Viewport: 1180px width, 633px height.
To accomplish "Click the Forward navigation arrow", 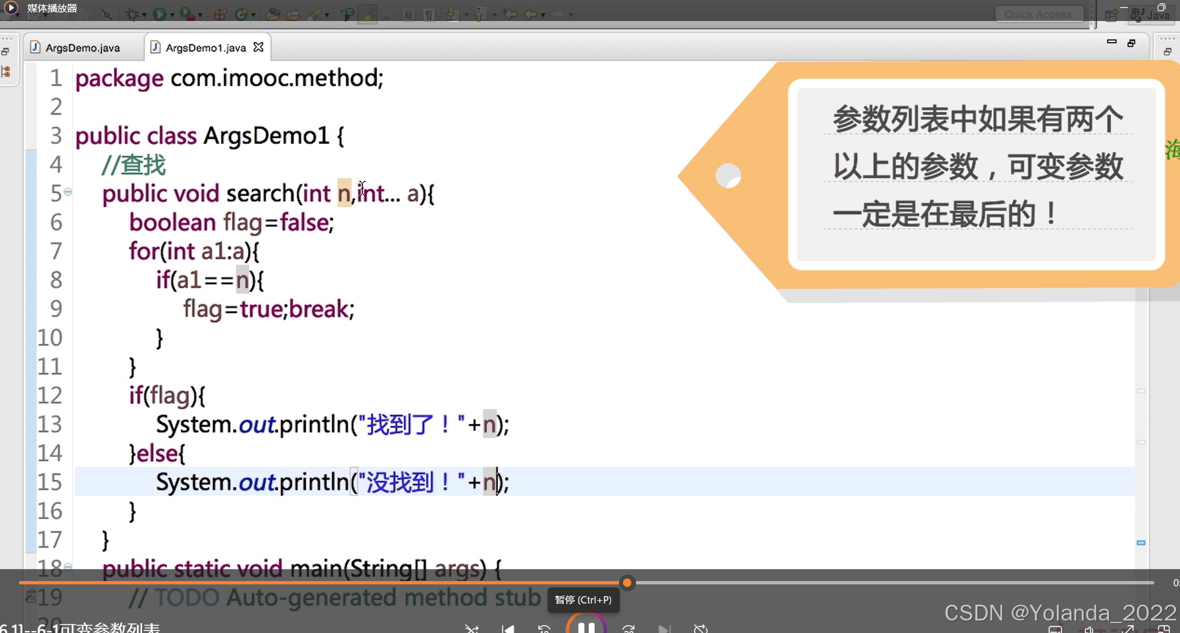I will tap(557, 14).
